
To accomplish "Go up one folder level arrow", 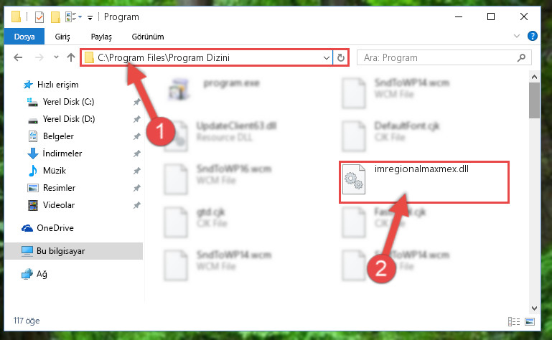I will [x=71, y=57].
